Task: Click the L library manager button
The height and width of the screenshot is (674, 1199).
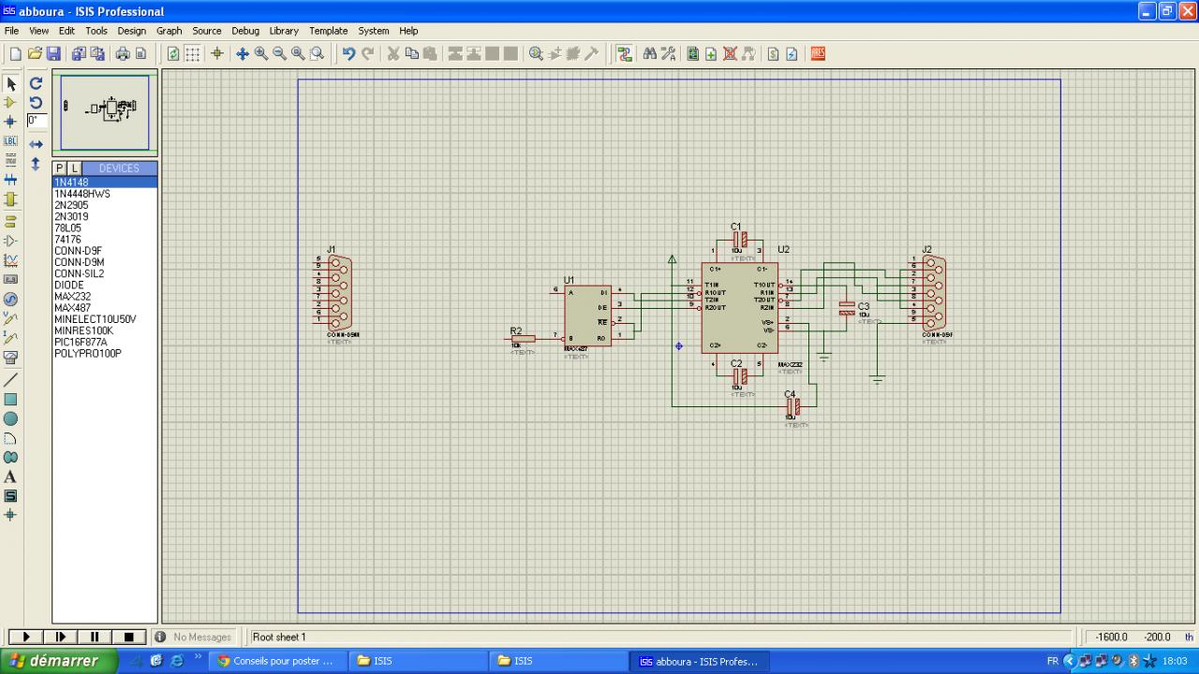Action: pos(75,168)
